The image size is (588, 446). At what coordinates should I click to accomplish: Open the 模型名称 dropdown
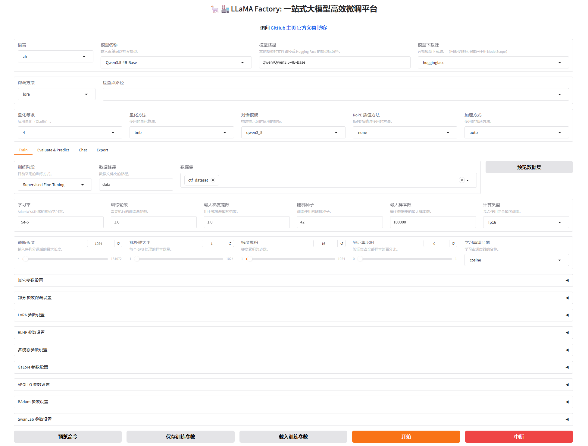(x=176, y=62)
